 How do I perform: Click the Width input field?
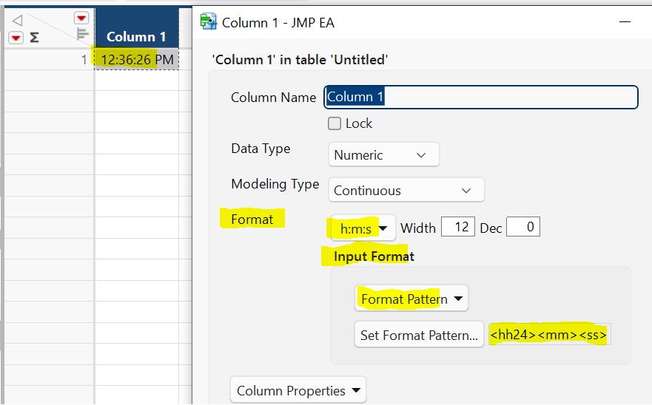[457, 228]
